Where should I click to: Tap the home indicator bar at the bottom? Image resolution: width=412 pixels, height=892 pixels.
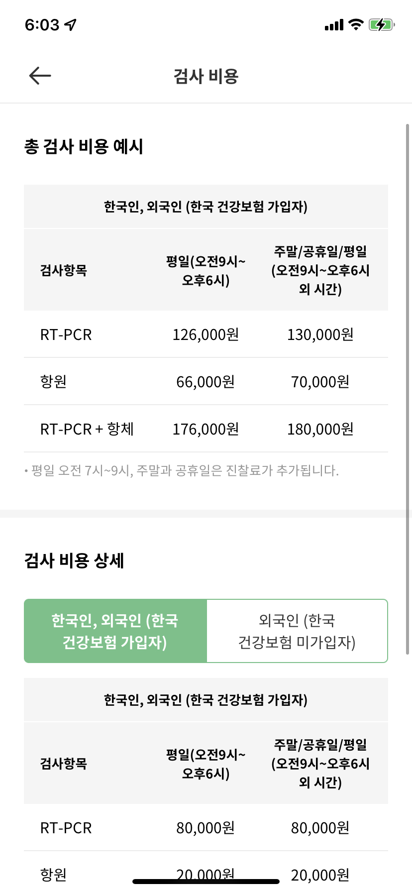click(x=206, y=881)
